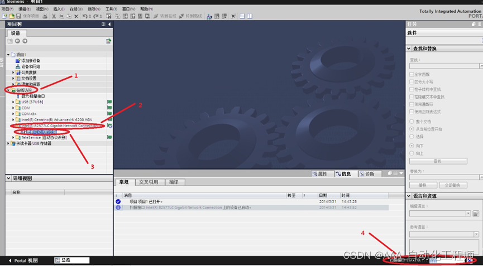The height and width of the screenshot is (266, 483).
Task: Click the forward arrow in project tree toolbar
Action: point(25,41)
